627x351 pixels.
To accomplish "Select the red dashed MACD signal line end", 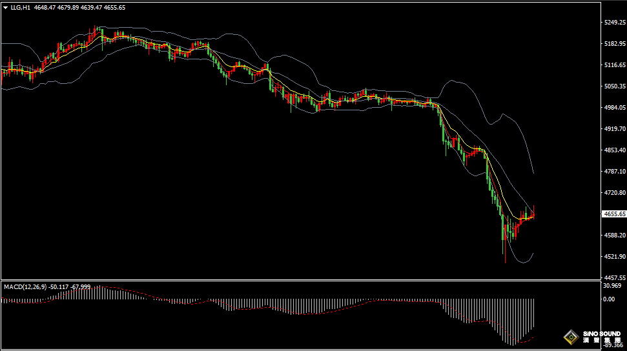I will pos(533,336).
